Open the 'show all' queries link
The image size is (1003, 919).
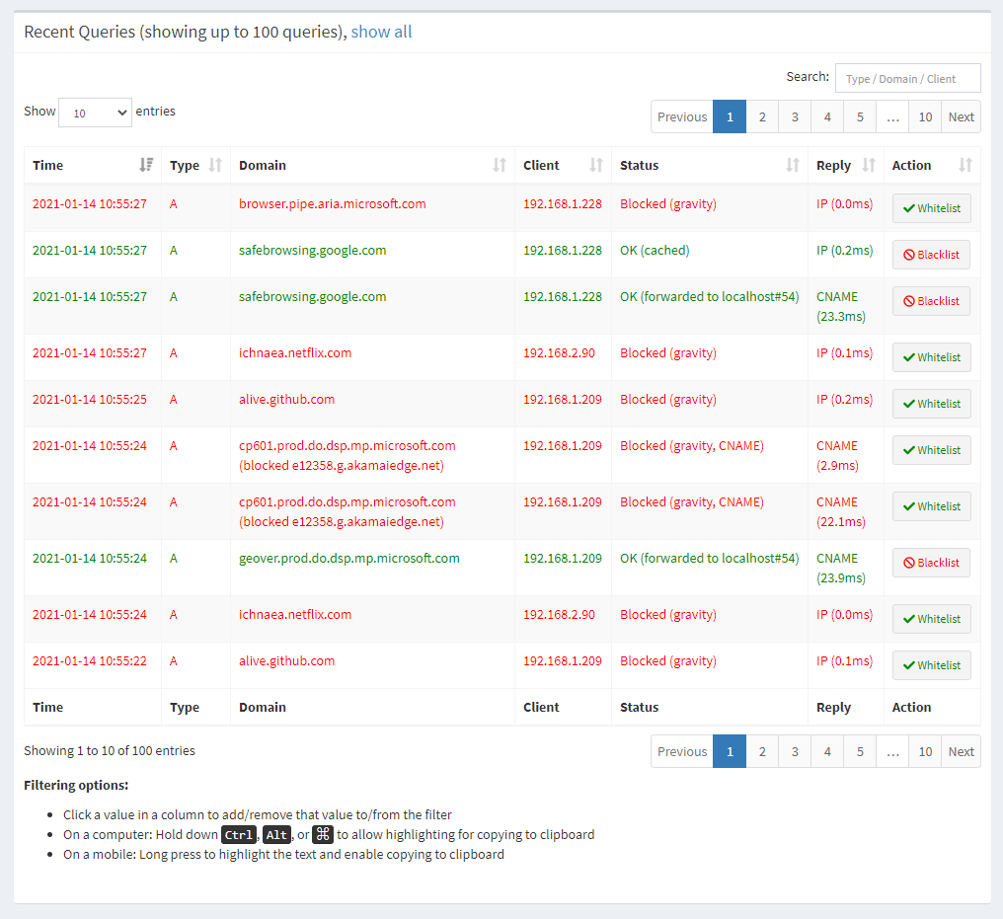[x=381, y=32]
